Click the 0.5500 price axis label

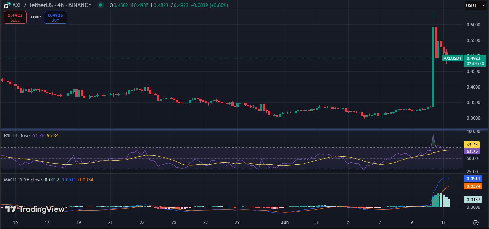pos(473,40)
